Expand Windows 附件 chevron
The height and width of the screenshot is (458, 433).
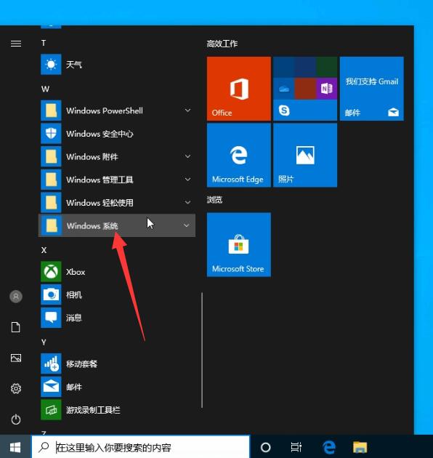(187, 156)
